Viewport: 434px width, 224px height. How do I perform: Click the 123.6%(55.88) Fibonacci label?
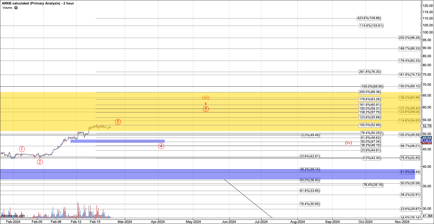coord(370,118)
